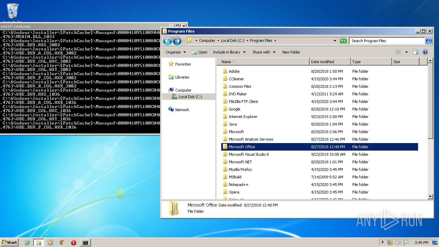Click the volume speaker tray icon
Screen dimensions: 439x247
(398, 242)
